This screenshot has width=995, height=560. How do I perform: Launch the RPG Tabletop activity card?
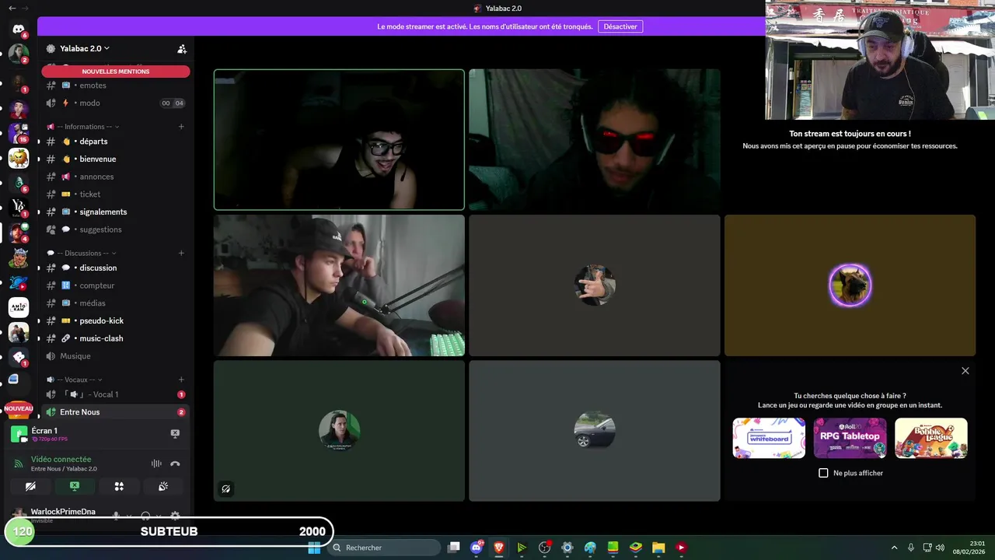[x=850, y=438]
